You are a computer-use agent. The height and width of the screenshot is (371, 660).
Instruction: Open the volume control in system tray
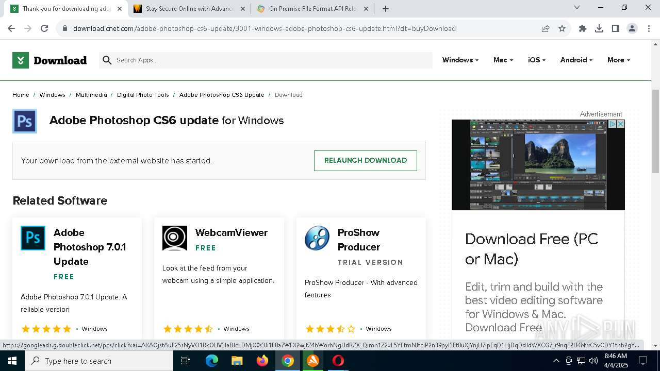tap(593, 361)
